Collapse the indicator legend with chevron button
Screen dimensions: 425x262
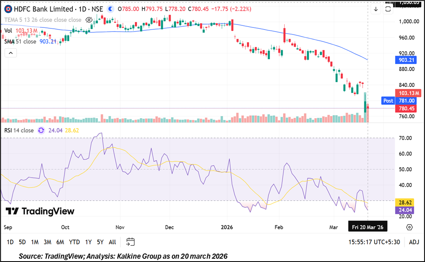pos(10,53)
